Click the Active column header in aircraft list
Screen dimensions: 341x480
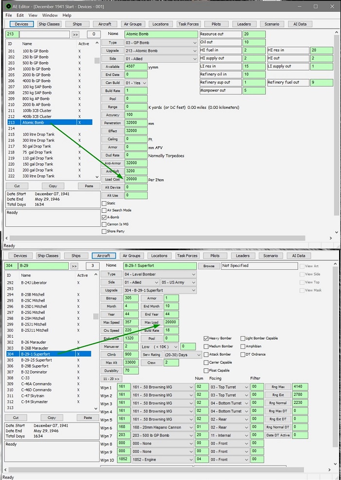83,275
